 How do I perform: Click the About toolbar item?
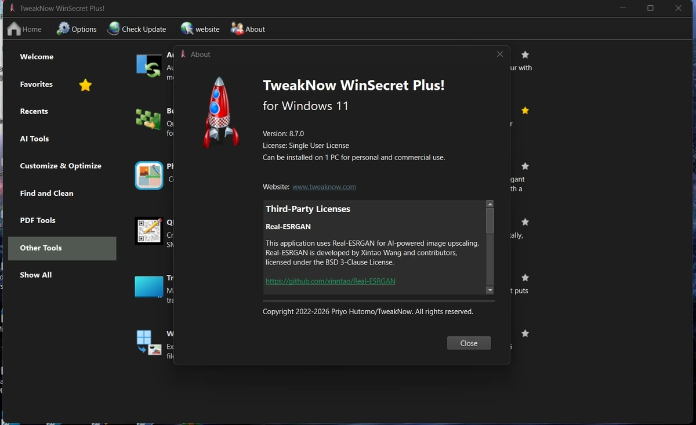coord(248,29)
